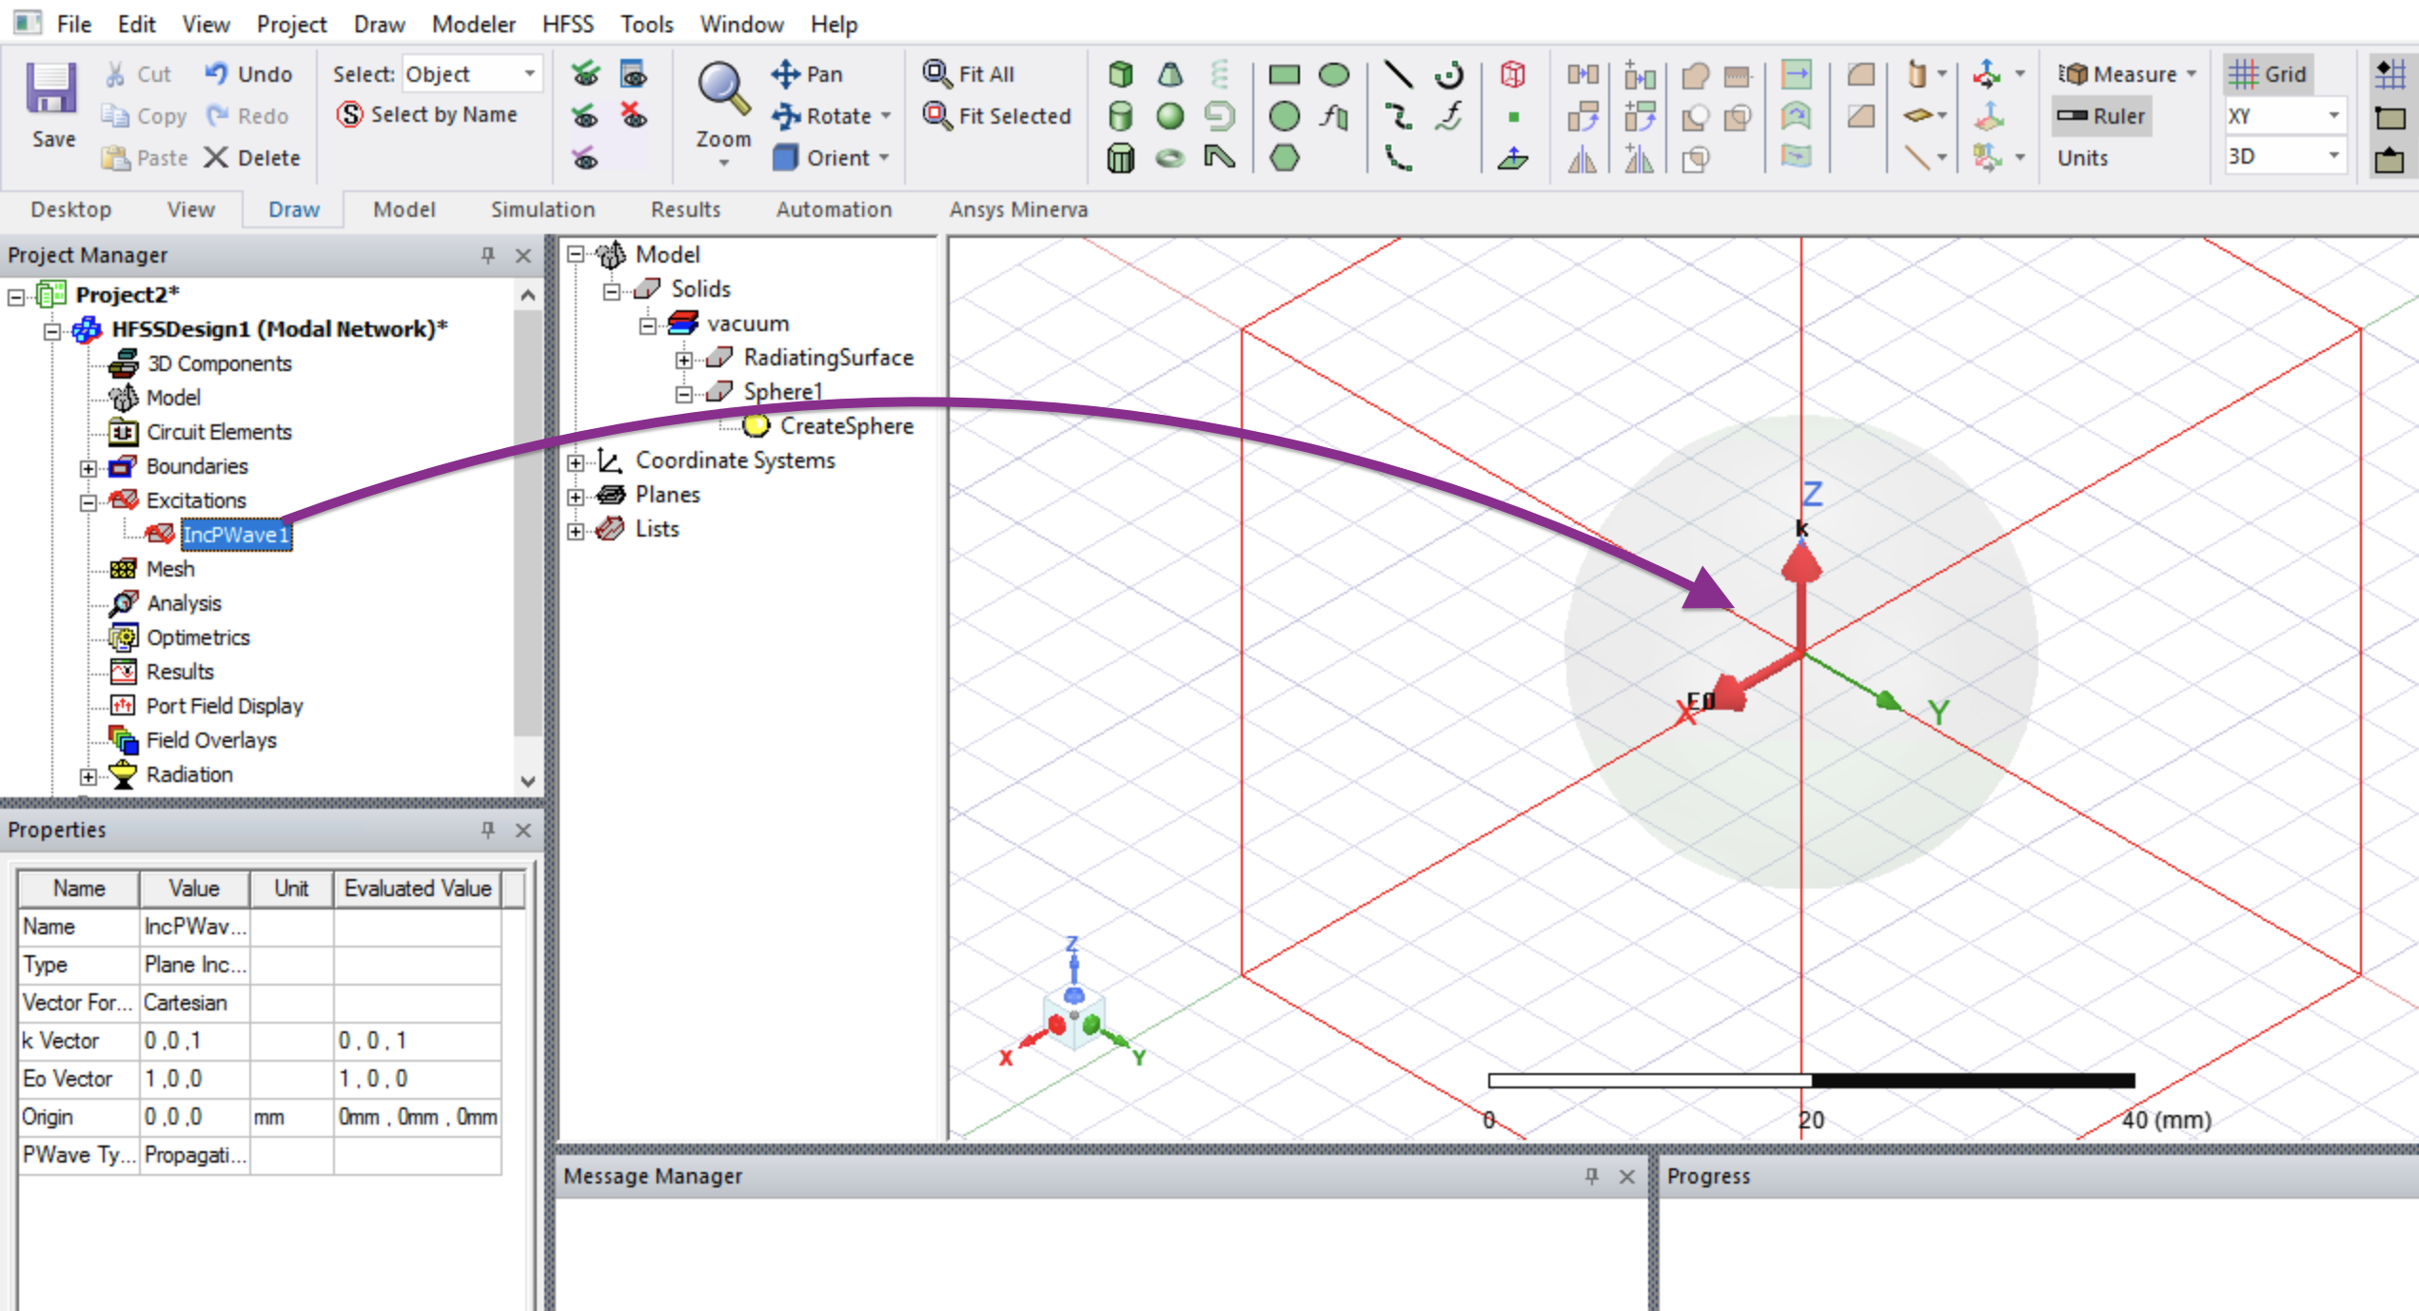This screenshot has width=2419, height=1311.
Task: Select the Draw Point tool
Action: (1513, 117)
